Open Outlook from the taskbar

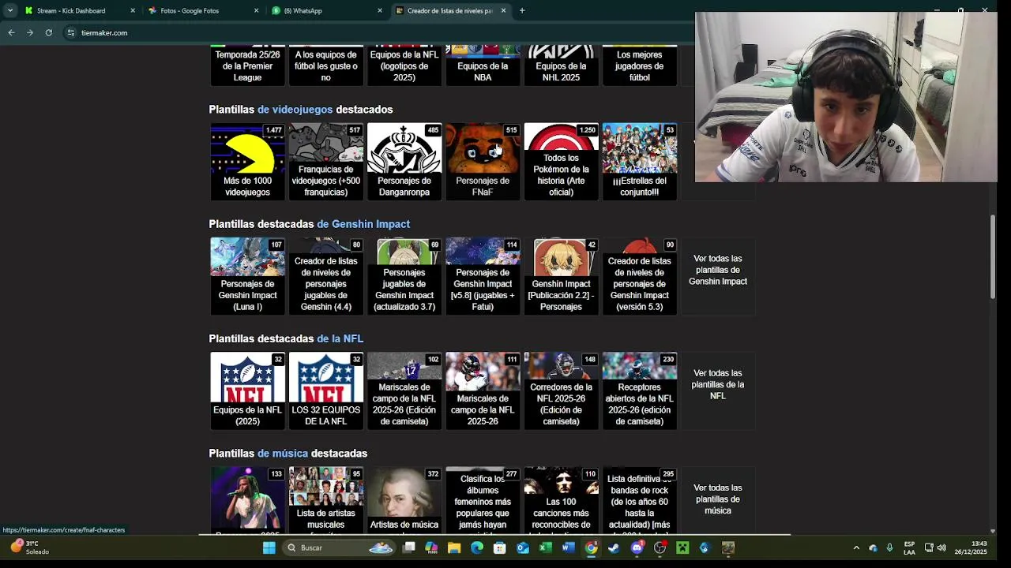click(x=523, y=547)
